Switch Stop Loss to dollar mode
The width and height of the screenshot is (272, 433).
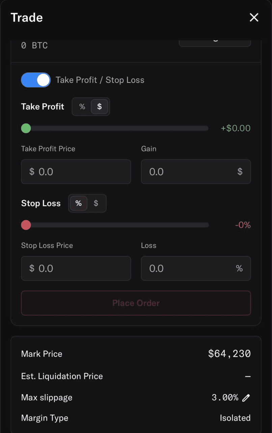[x=96, y=203]
